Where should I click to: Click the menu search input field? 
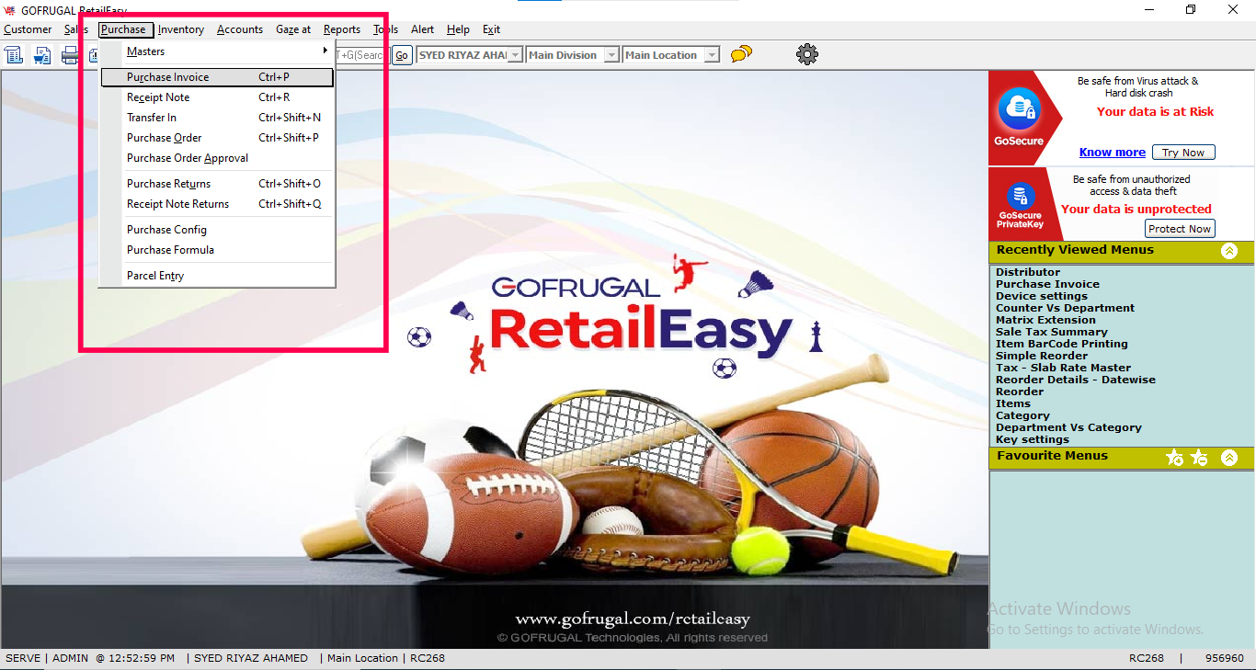click(362, 55)
